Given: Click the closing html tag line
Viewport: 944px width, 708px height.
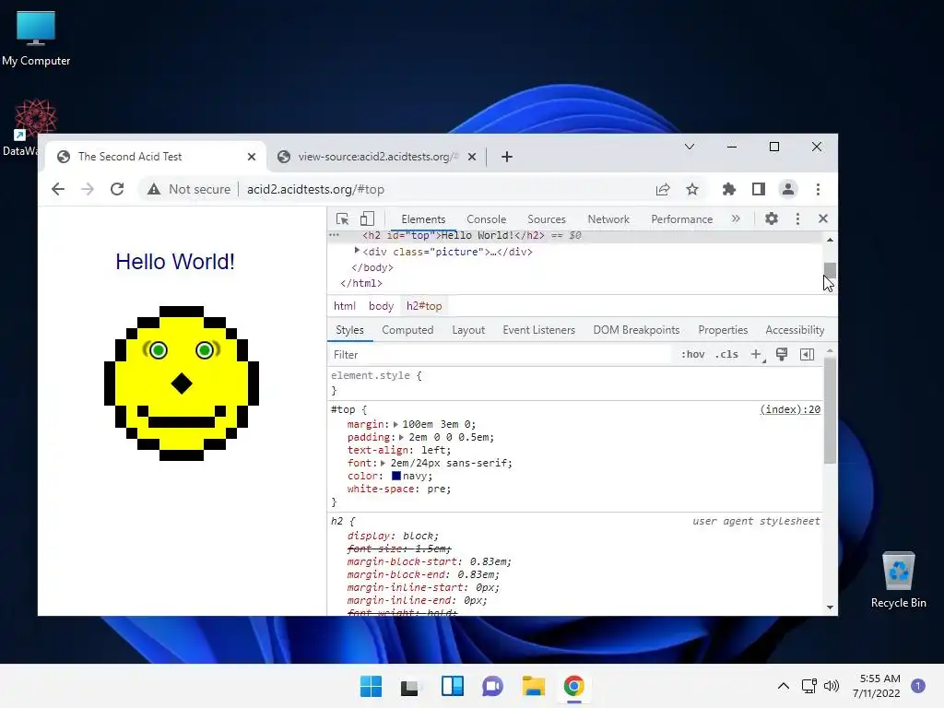Looking at the screenshot, I should click(361, 283).
